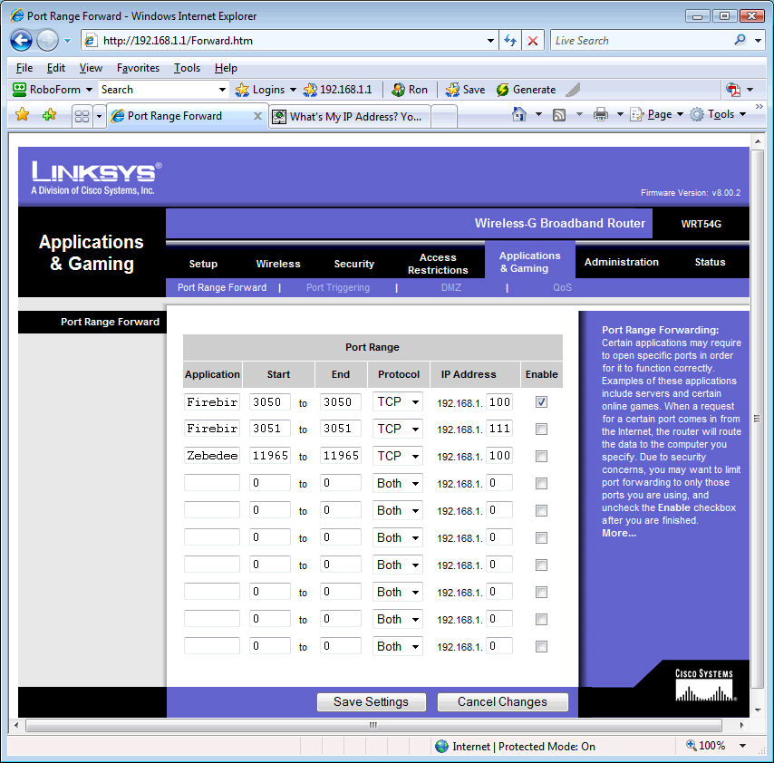Click the RoboForm Save button
The width and height of the screenshot is (774, 763).
point(464,90)
